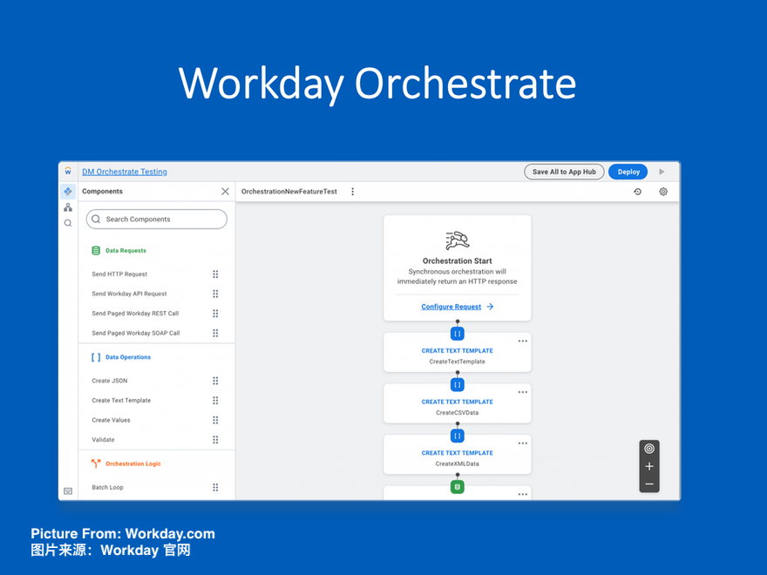Focus the Search Components field
This screenshot has height=575, width=767.
[x=157, y=219]
